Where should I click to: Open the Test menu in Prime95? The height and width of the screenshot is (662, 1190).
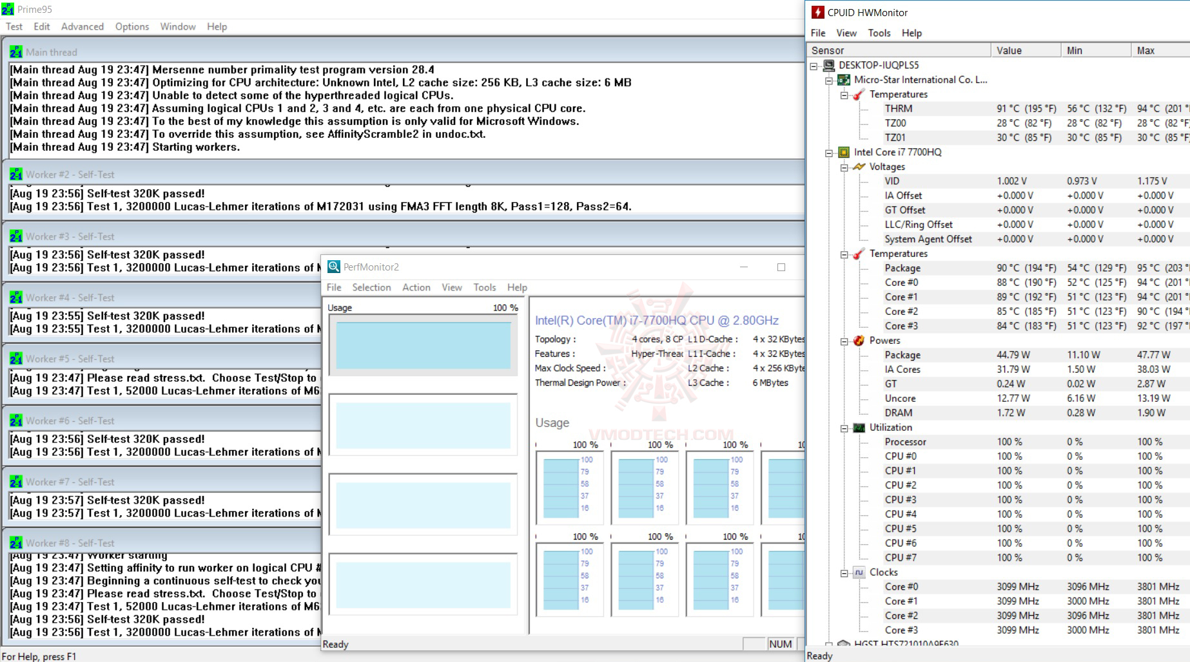tap(14, 26)
